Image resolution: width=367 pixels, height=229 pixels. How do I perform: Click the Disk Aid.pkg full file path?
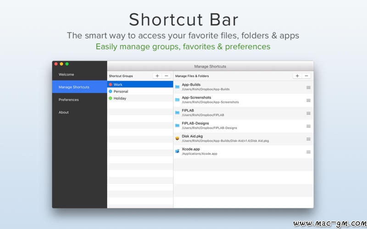click(225, 141)
